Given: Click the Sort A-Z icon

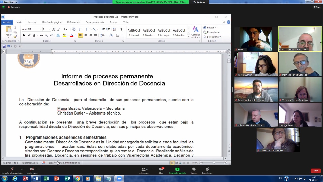Looking at the screenshot, I should (x=115, y=29).
